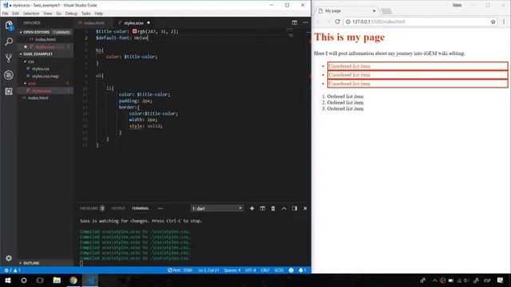Change encoding via UTF-8 status item

tap(250, 270)
